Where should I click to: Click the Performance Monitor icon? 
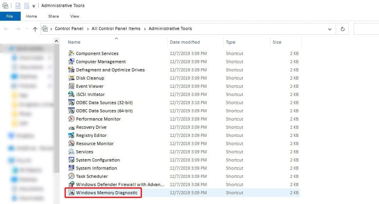[x=71, y=119]
